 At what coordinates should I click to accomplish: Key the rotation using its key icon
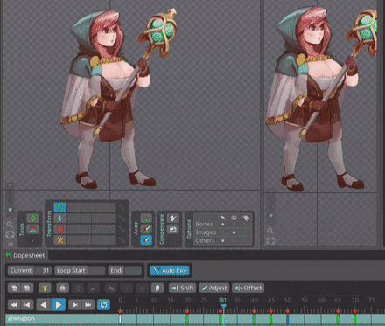[122, 207]
